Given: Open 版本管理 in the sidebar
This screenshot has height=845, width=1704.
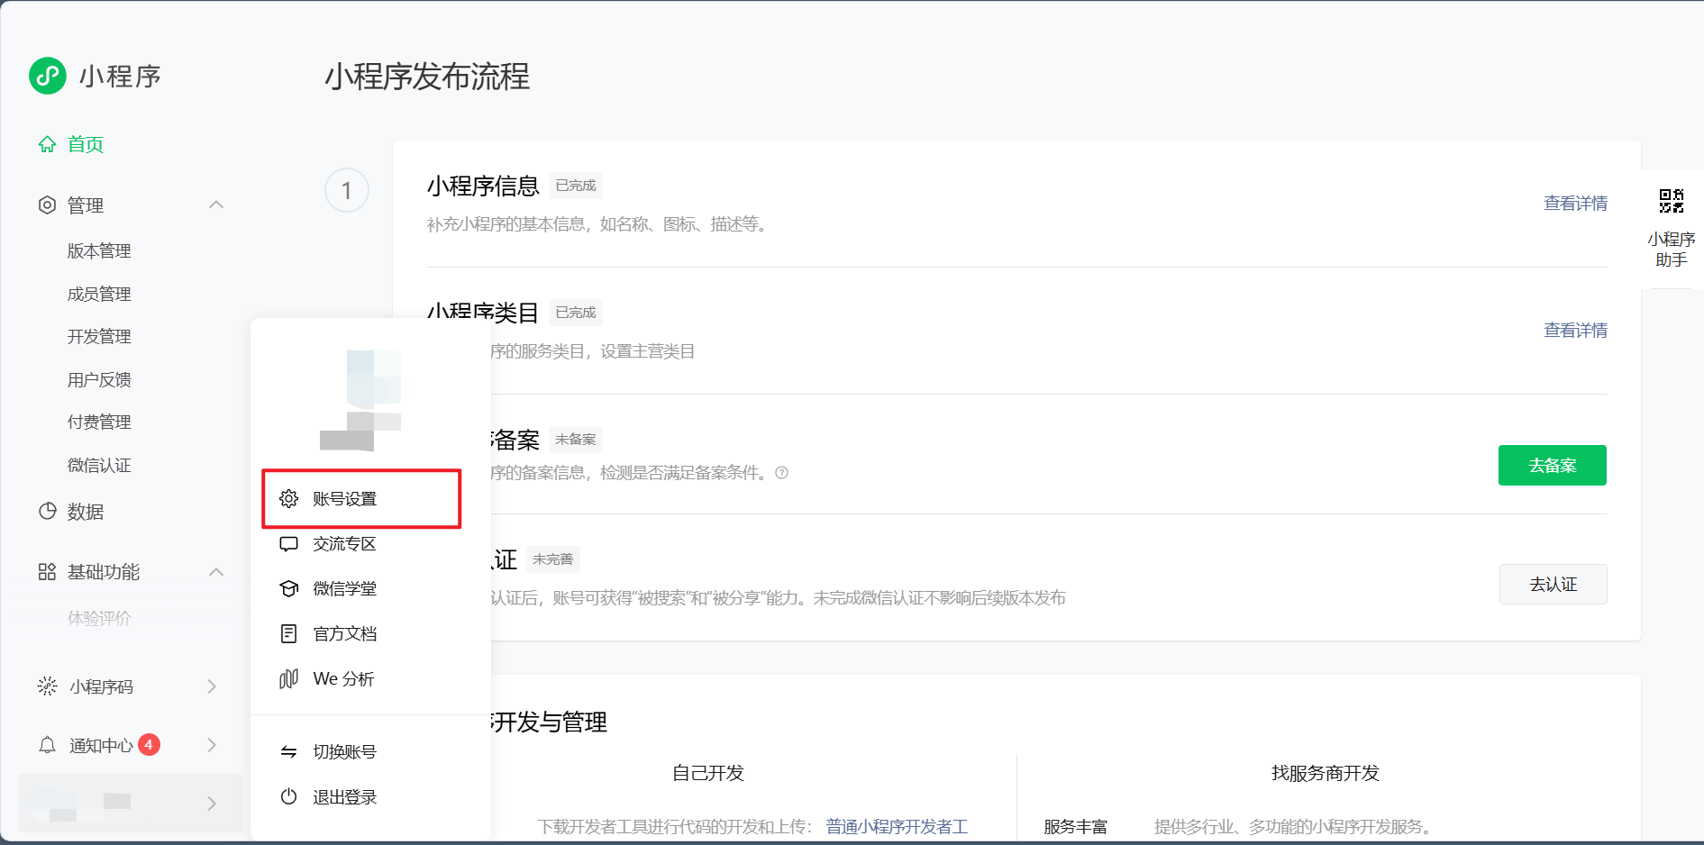Looking at the screenshot, I should pos(99,251).
